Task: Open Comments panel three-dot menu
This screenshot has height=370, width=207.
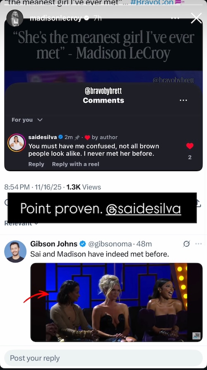Action: (x=183, y=100)
